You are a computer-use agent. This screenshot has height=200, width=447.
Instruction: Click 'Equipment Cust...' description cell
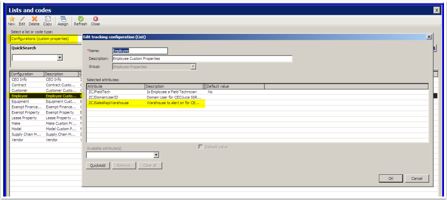61,102
